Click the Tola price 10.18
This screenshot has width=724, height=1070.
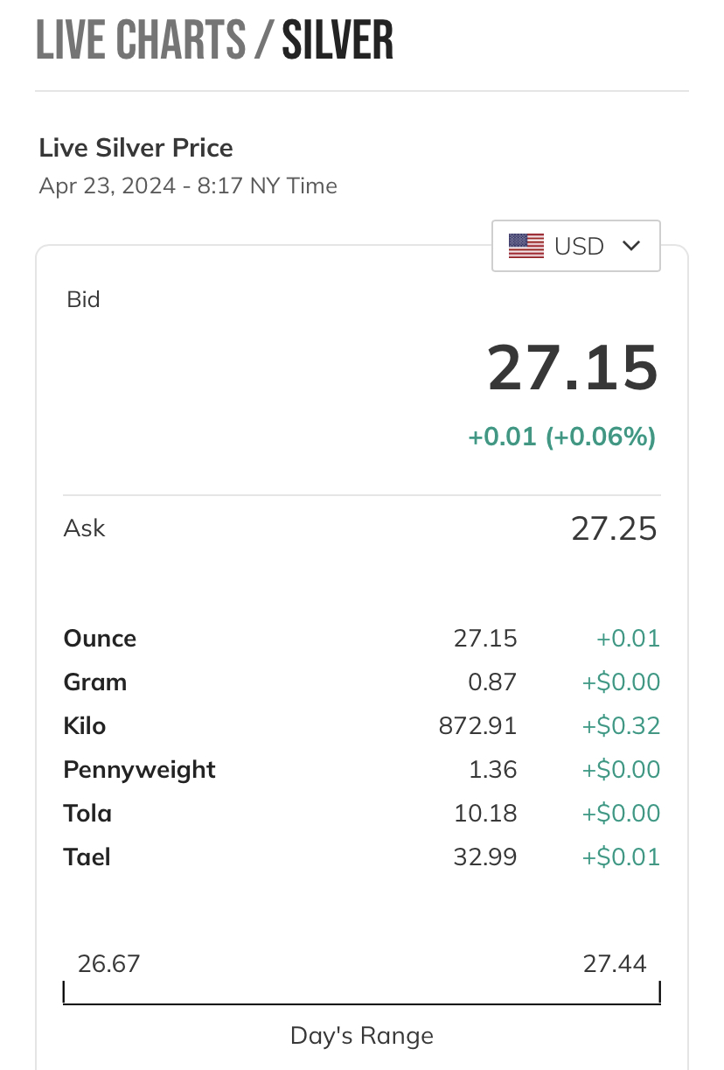click(x=485, y=814)
